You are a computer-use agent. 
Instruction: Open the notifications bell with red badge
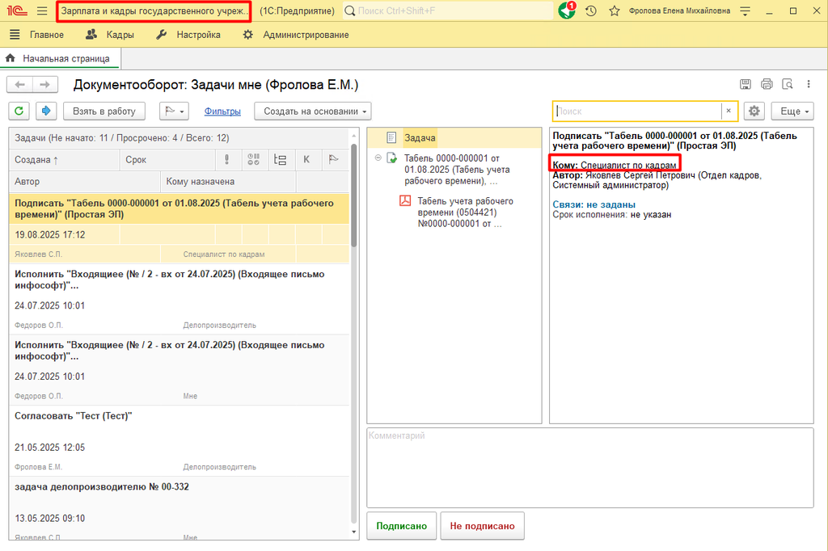pos(567,11)
